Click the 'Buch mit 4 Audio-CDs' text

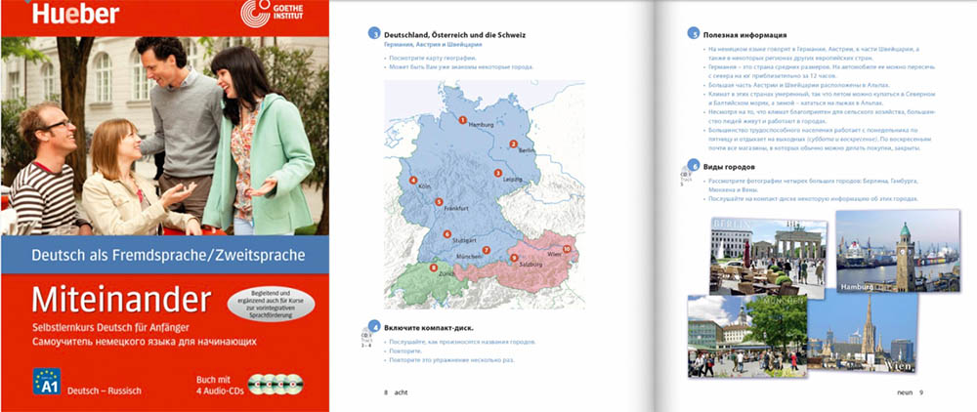[218, 384]
